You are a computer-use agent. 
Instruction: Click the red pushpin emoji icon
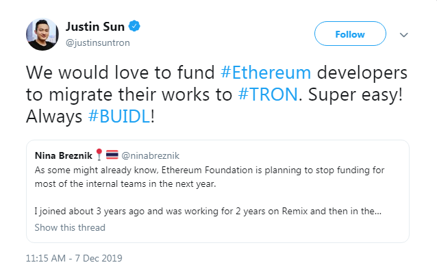[99, 155]
